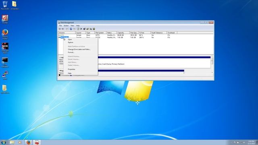Click the 60.00 GB capacity cell

[121, 35]
